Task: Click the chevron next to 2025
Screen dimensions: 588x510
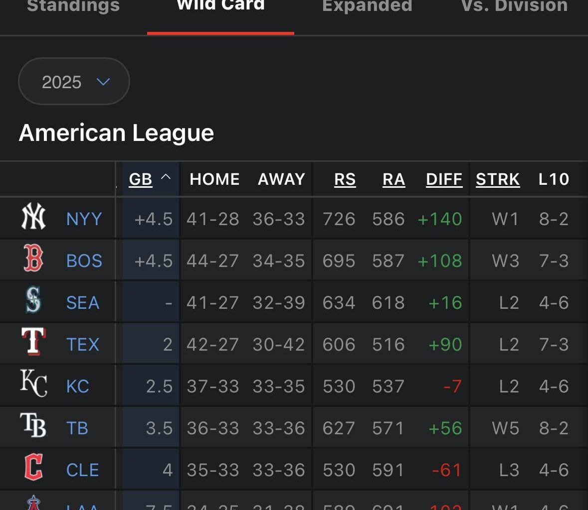Action: (103, 82)
